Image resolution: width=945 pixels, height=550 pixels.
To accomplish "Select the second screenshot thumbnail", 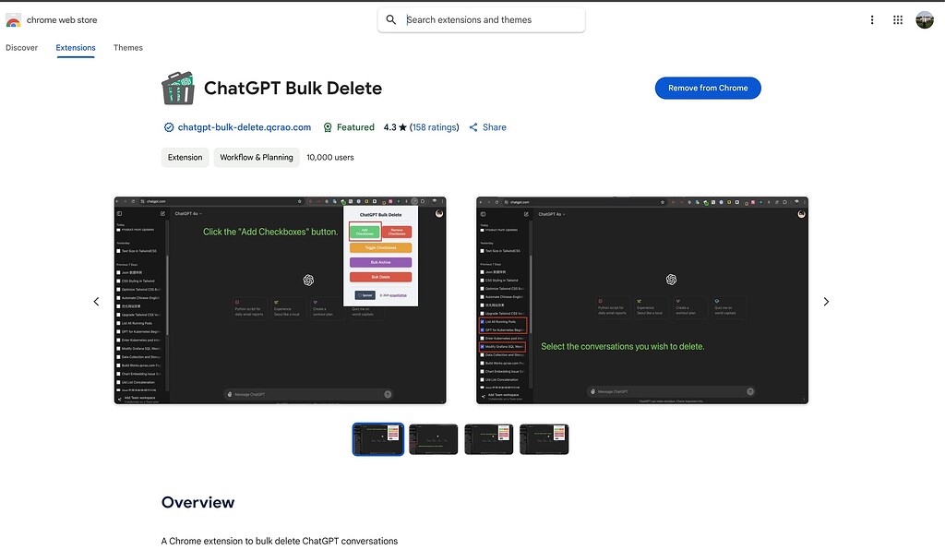I will click(x=433, y=438).
